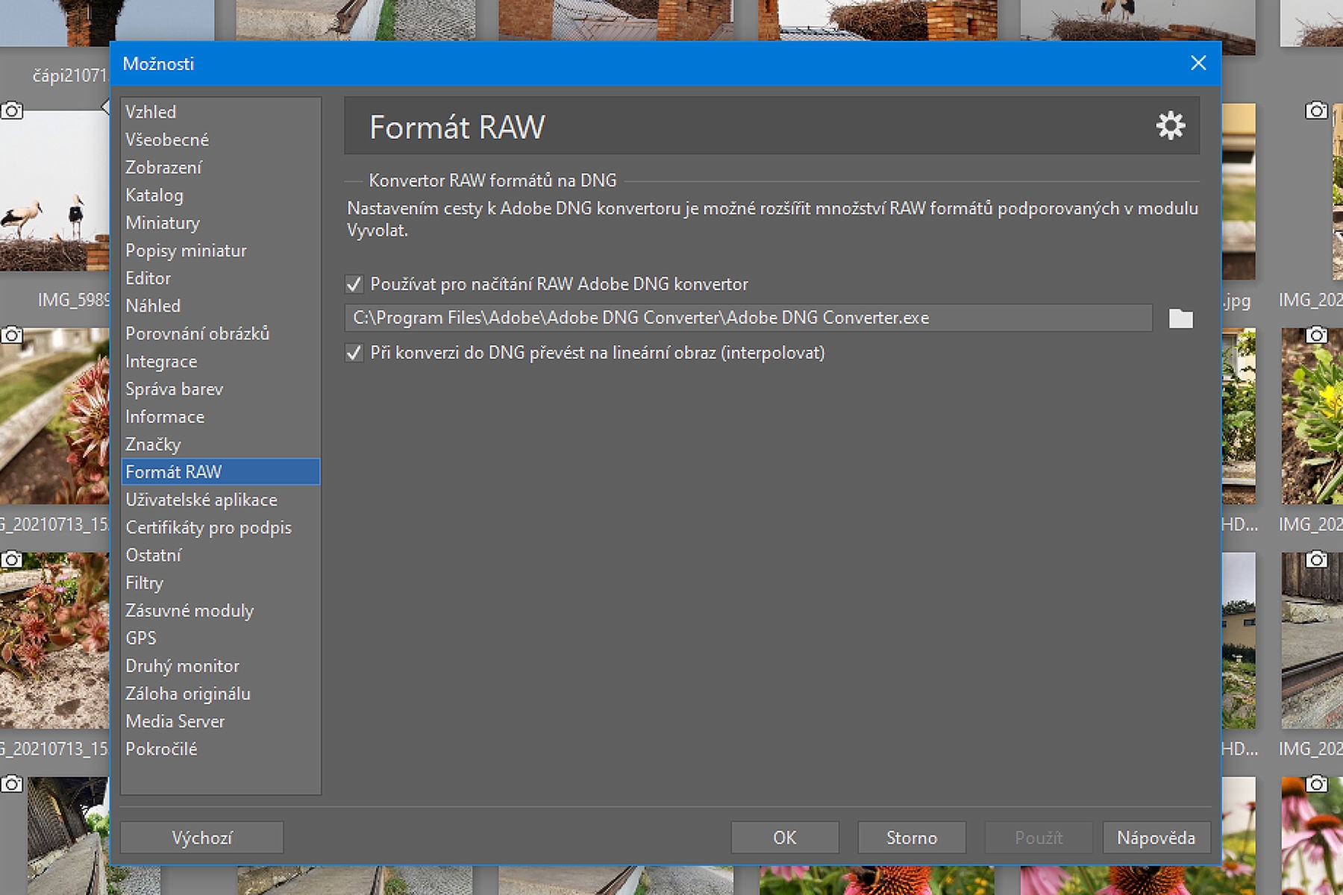Click the gear icon in Formát RAW header
1343x895 pixels.
pos(1170,126)
